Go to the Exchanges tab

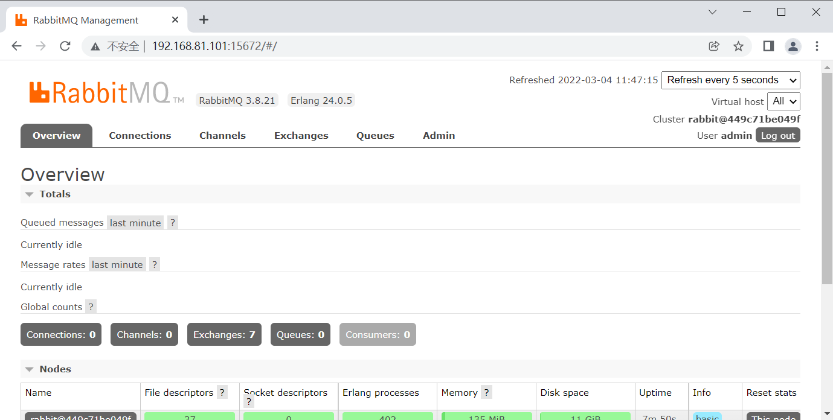pos(301,136)
